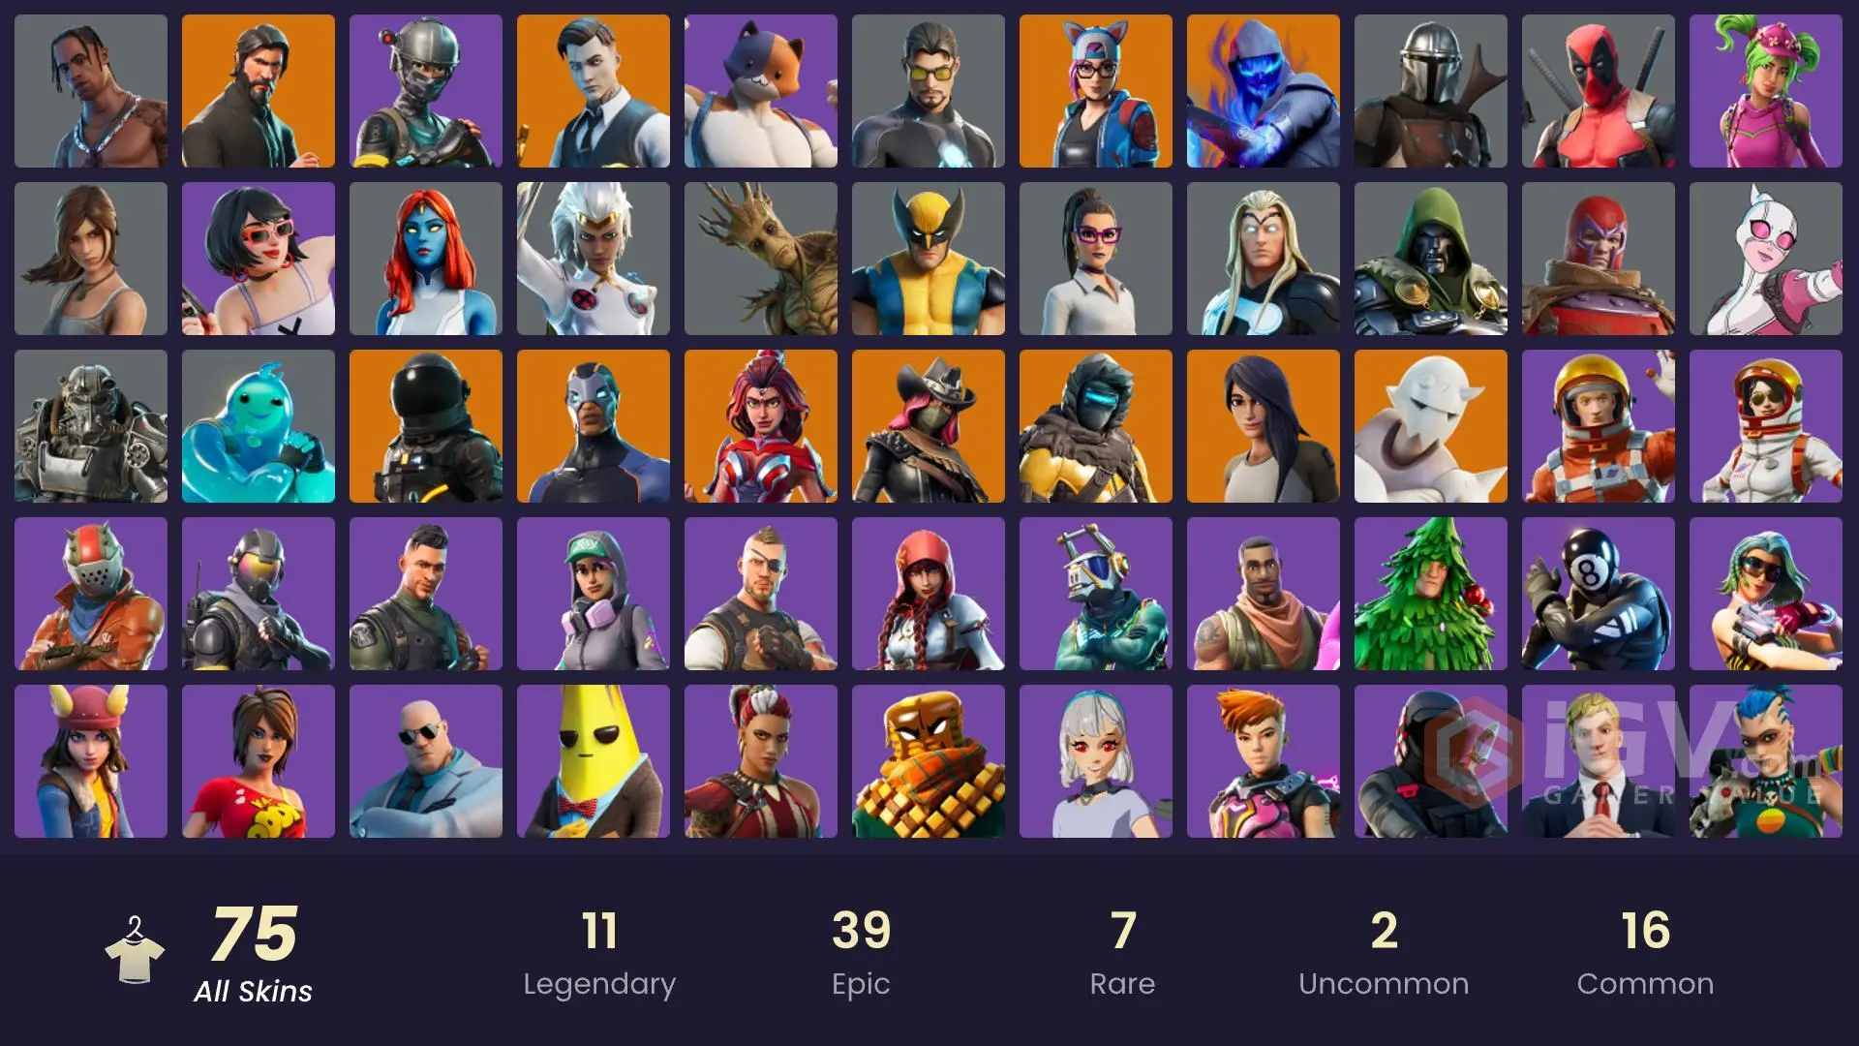Filter by Epic rarity count
Viewport: 1859px width, 1046px height.
coord(861,954)
